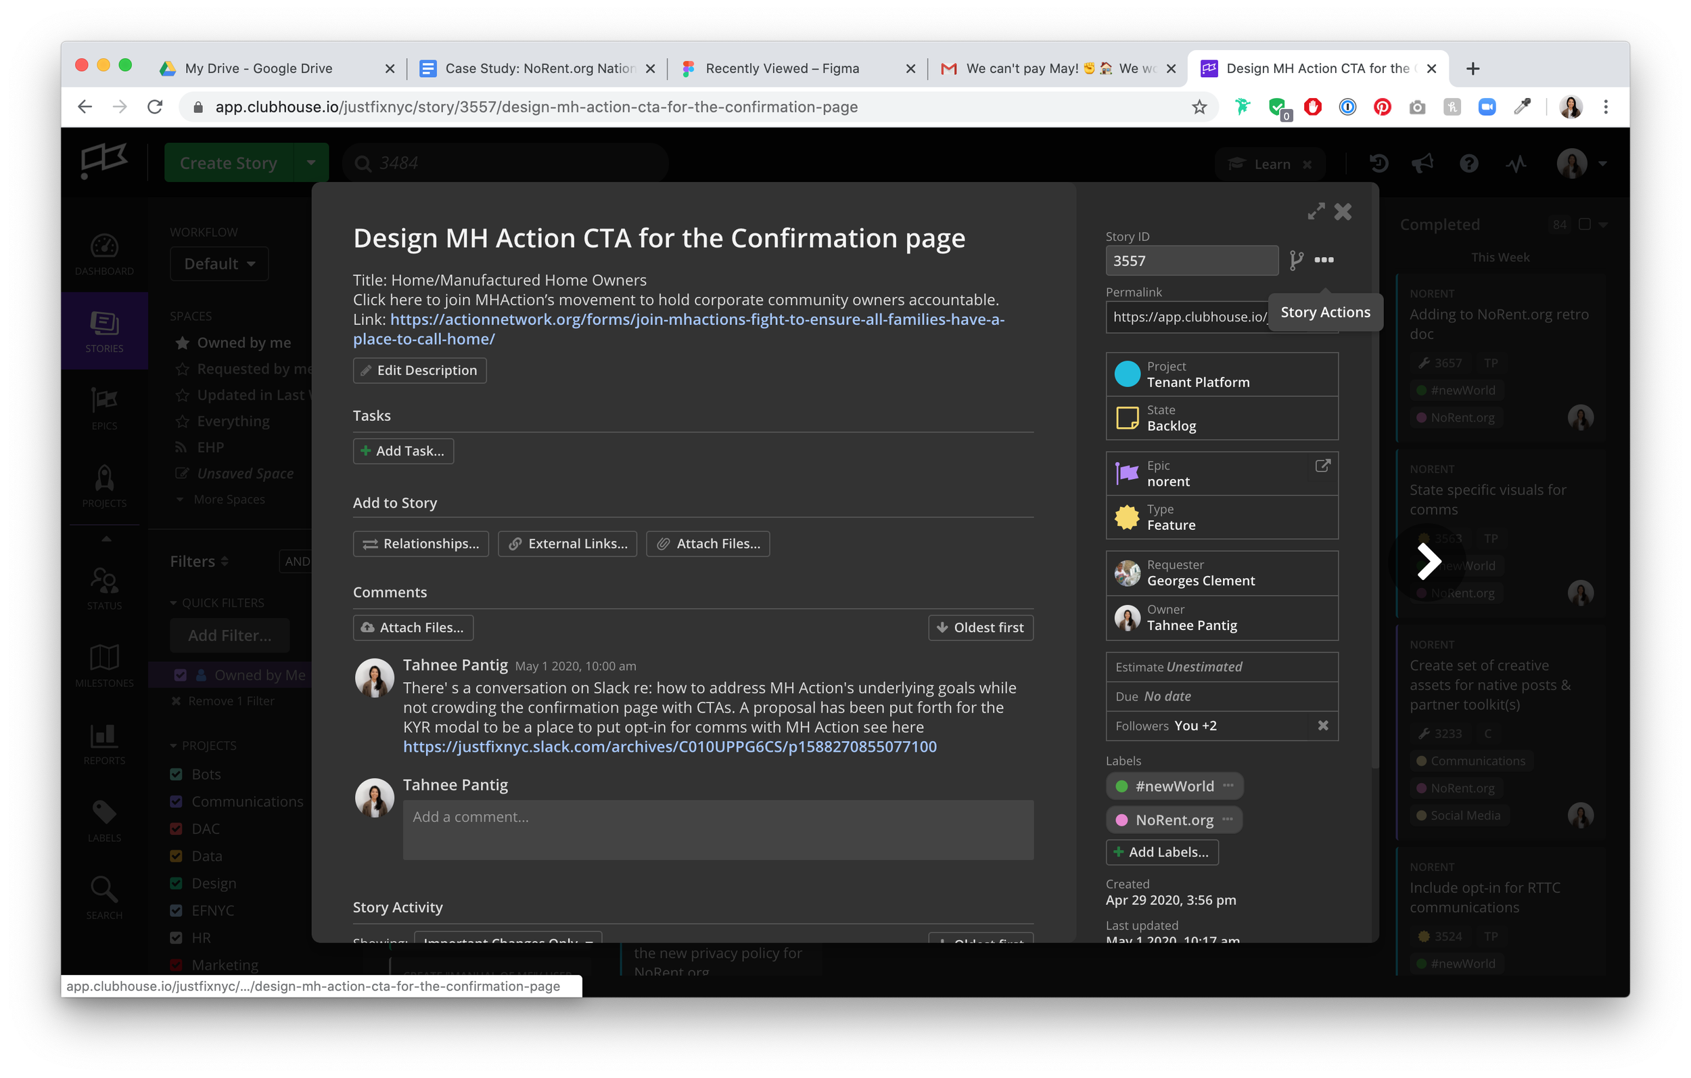Open the justfixnyc Slack archive link
This screenshot has height=1078, width=1691.
[669, 746]
